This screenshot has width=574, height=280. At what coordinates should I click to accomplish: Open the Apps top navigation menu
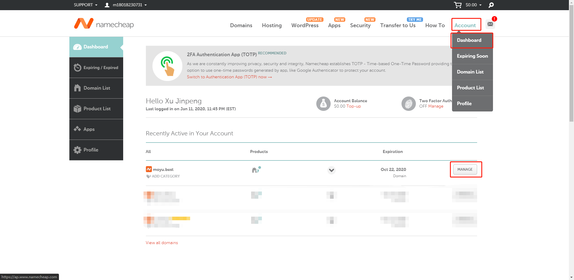tap(334, 25)
